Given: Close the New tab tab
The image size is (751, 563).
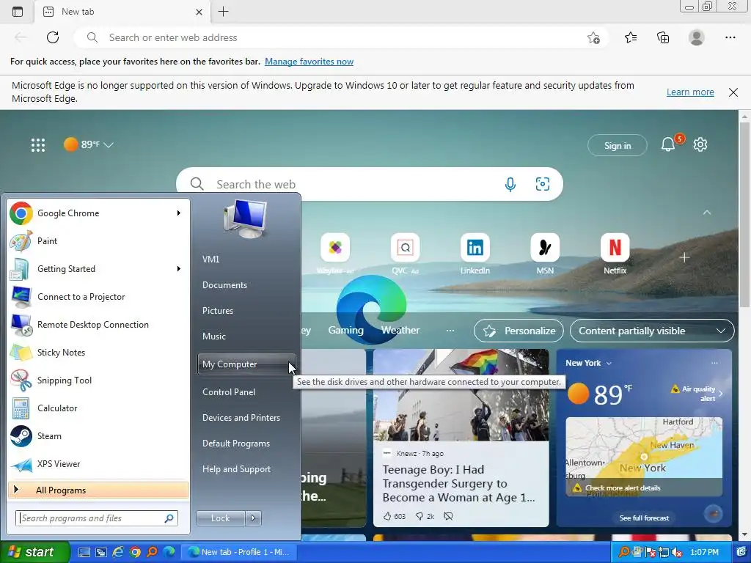Looking at the screenshot, I should pyautogui.click(x=199, y=12).
